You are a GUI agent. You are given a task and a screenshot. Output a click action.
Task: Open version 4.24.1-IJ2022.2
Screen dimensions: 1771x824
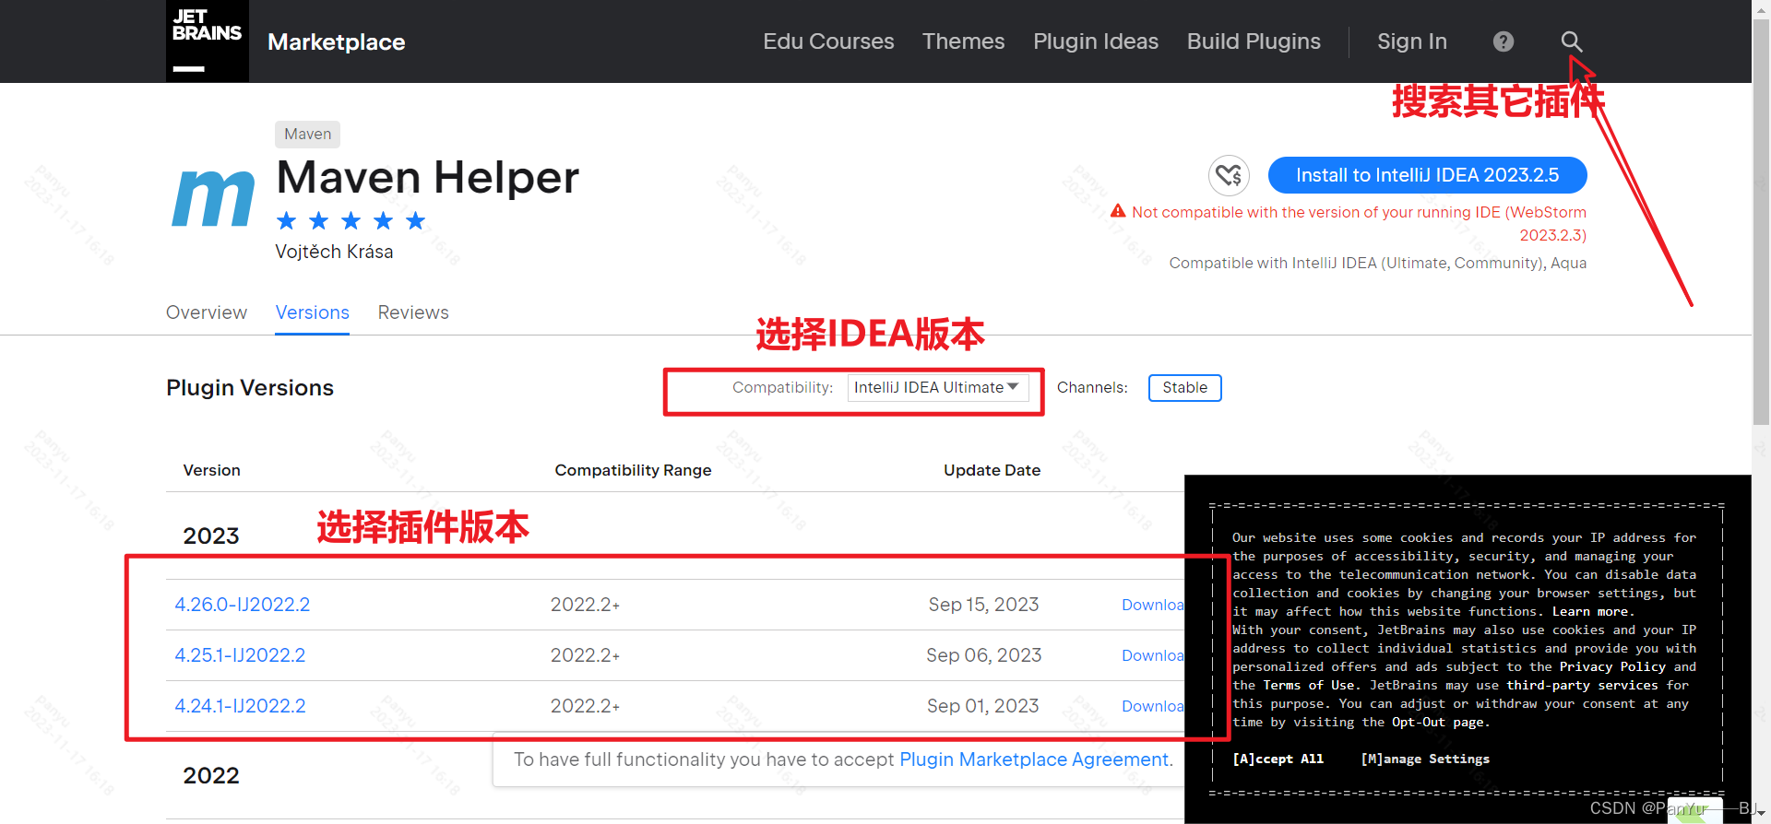coord(240,706)
